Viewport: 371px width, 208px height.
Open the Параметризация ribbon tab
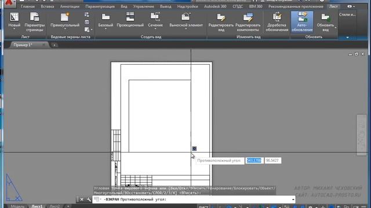tap(100, 6)
